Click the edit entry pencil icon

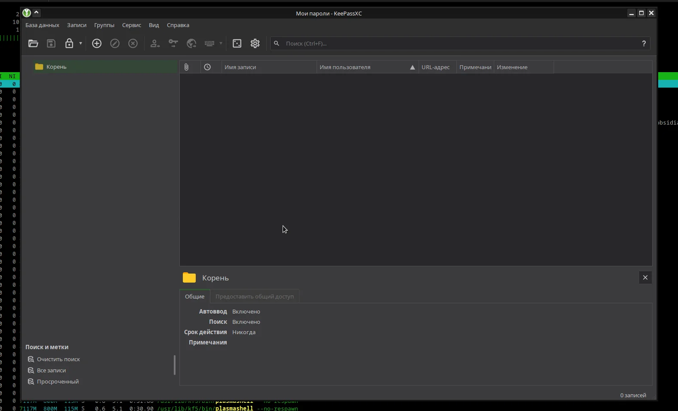(115, 43)
